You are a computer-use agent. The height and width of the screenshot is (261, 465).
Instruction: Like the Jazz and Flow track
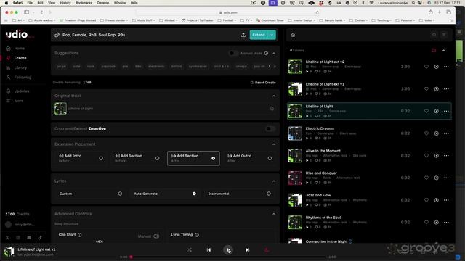pos(426,200)
